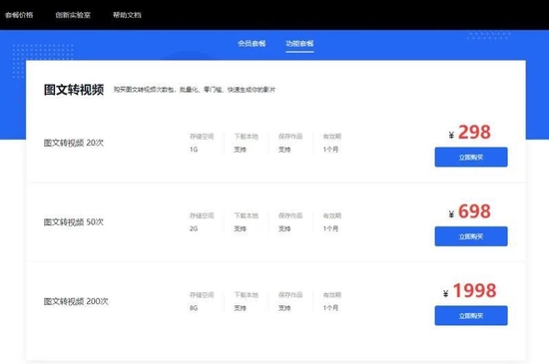Image resolution: width=549 pixels, height=364 pixels.
Task: Click 立即购买 for the ¥698 plan
Action: [x=471, y=236]
